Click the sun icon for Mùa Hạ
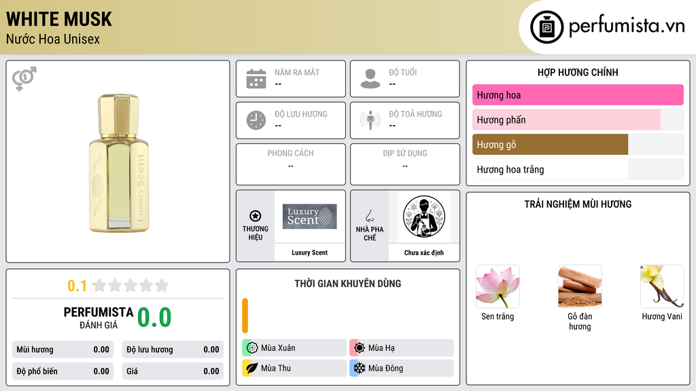The height and width of the screenshot is (391, 696). 360,348
